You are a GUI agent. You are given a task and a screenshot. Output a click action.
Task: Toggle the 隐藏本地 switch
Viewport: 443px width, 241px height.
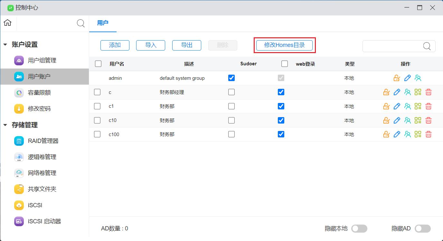pos(359,228)
